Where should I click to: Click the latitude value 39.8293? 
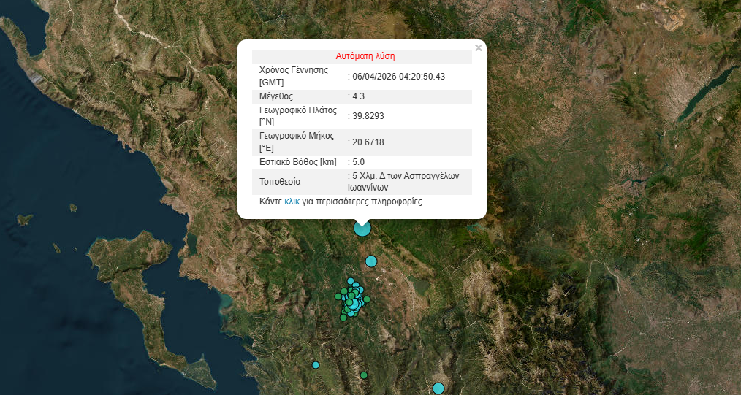(x=368, y=116)
